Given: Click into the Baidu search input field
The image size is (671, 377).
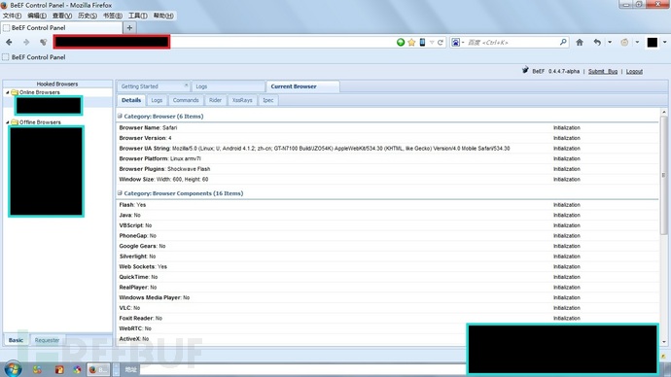Looking at the screenshot, I should coord(512,43).
